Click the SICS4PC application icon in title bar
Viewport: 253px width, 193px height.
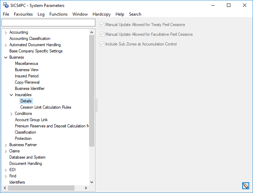coord(6,5)
